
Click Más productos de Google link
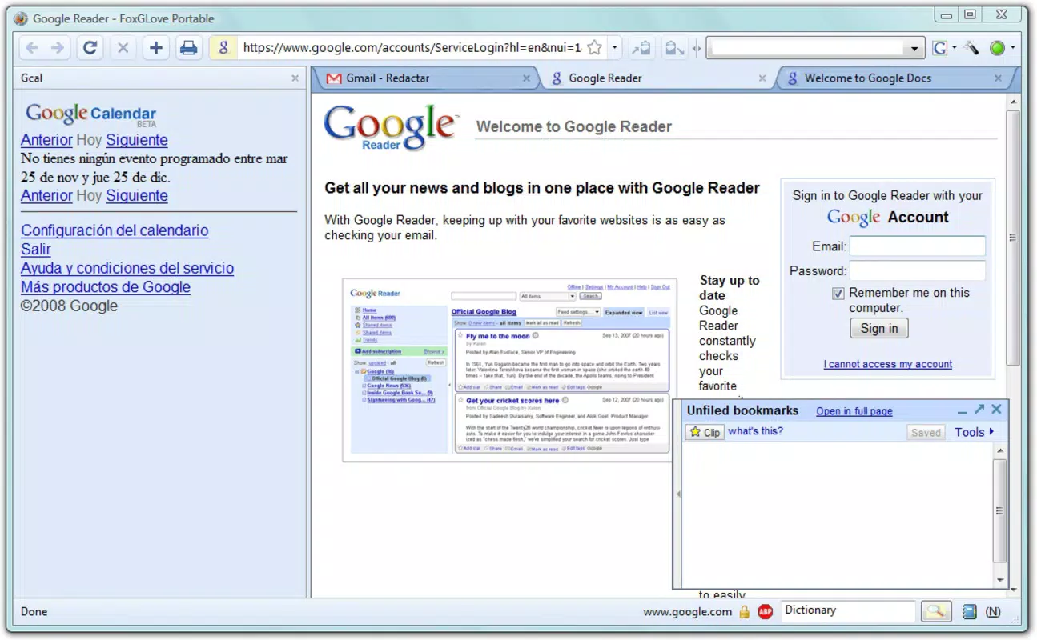tap(106, 287)
